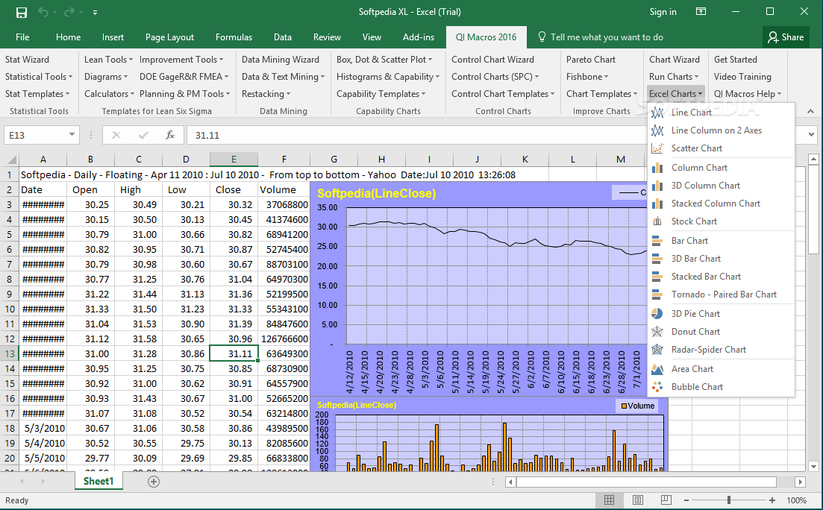Click the Bubble Chart icon
823x510 pixels.
[657, 387]
